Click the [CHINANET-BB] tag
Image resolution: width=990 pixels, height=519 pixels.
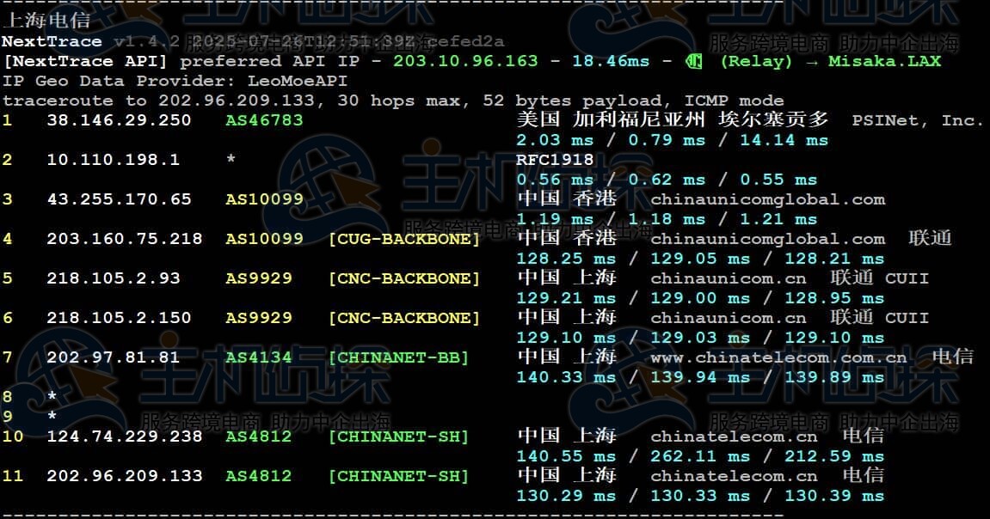point(398,357)
